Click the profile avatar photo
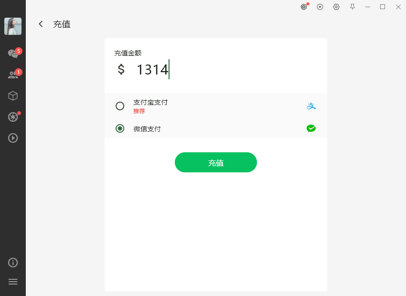The width and height of the screenshot is (406, 296). pyautogui.click(x=13, y=26)
